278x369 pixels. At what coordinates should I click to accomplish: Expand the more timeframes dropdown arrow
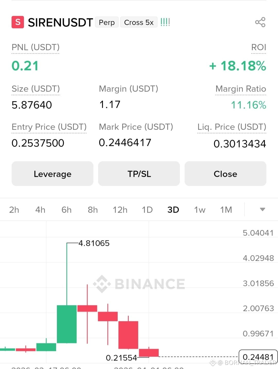point(263,209)
